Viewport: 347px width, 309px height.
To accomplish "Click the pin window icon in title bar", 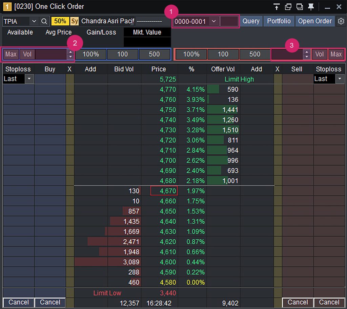I will click(x=311, y=7).
